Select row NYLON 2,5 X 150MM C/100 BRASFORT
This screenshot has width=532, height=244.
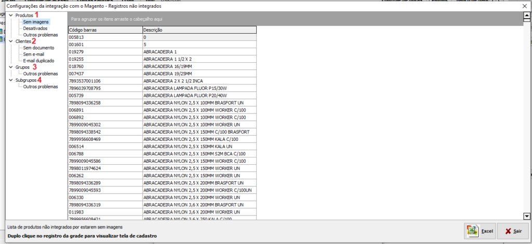[162, 132]
